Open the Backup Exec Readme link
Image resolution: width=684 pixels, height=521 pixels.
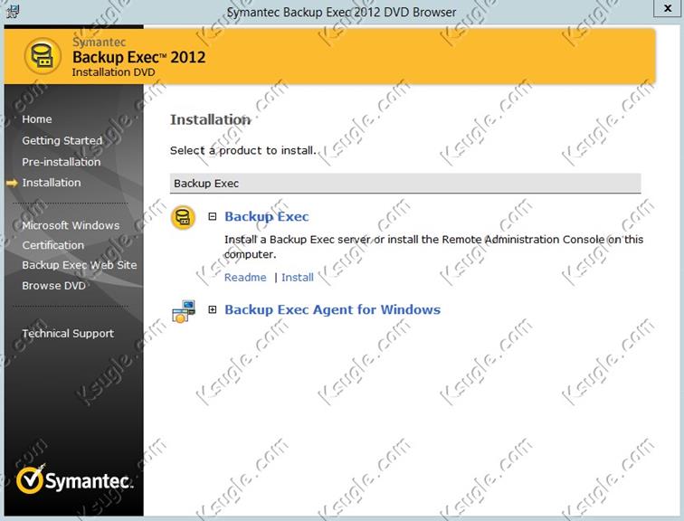[245, 278]
